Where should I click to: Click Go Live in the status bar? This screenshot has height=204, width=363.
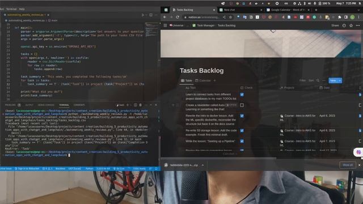pyautogui.click(x=119, y=169)
